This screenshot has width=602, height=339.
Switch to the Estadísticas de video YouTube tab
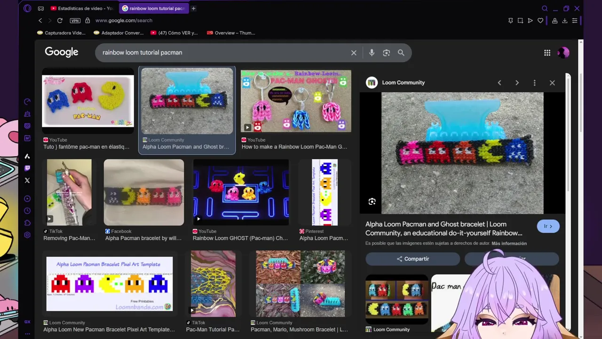pyautogui.click(x=82, y=8)
